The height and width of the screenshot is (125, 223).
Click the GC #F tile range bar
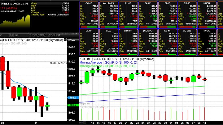pos(89,27)
